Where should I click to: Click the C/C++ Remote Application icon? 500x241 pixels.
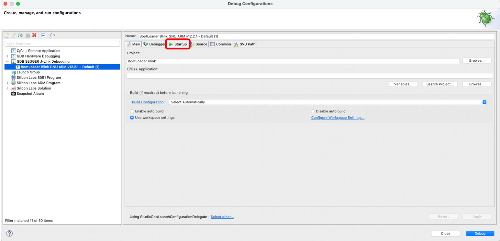[x=13, y=51]
